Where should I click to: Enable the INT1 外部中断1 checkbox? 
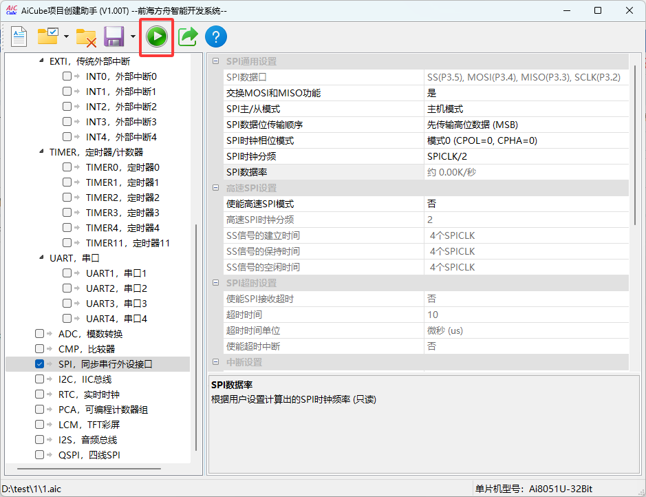click(67, 91)
